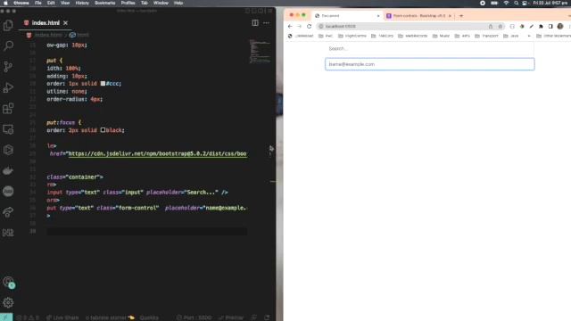Image resolution: width=571 pixels, height=321 pixels.
Task: Click the editor minimap
Action: tap(260, 52)
